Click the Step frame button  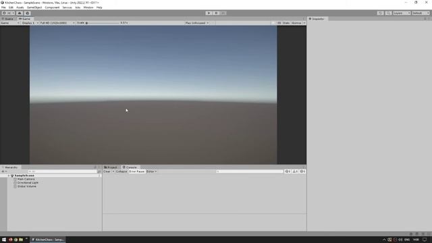(223, 13)
